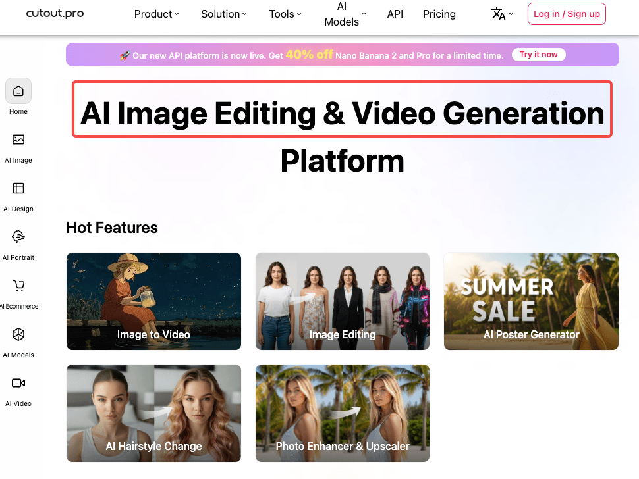
Task: Click the Log in / Sign up button
Action: (x=567, y=14)
